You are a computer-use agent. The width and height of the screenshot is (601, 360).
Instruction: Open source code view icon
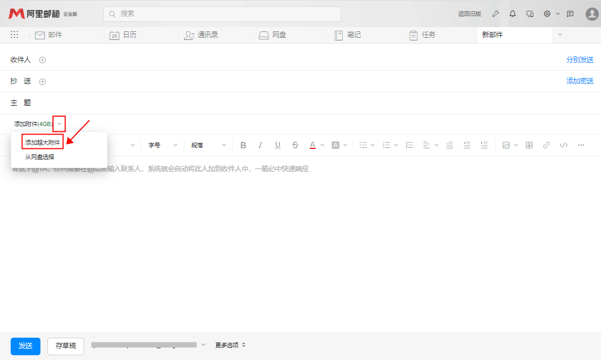(563, 145)
